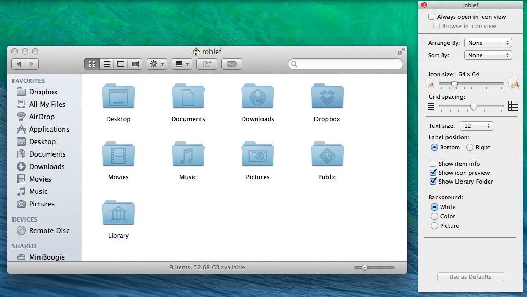
Task: Click the Back navigation arrow
Action: pos(19,64)
